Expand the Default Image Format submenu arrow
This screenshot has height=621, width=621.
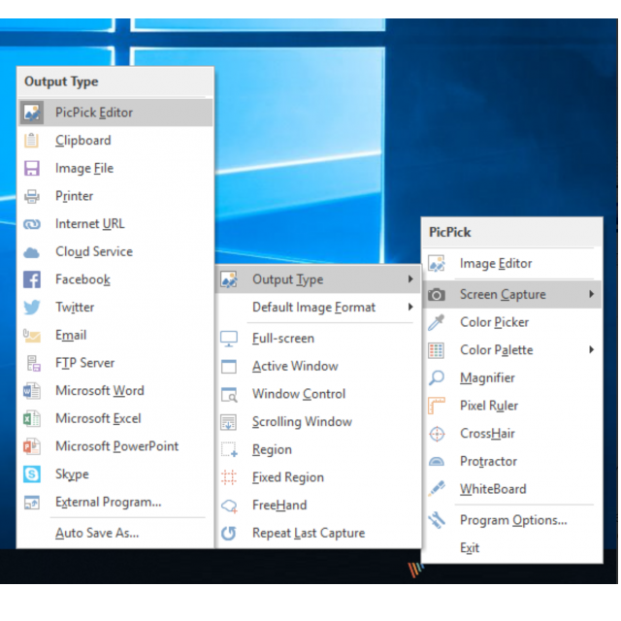coord(410,307)
